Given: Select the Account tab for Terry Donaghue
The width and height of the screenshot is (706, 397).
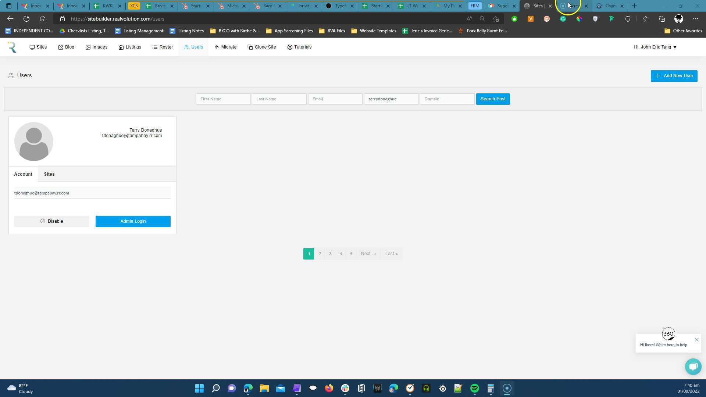Looking at the screenshot, I should (x=23, y=174).
